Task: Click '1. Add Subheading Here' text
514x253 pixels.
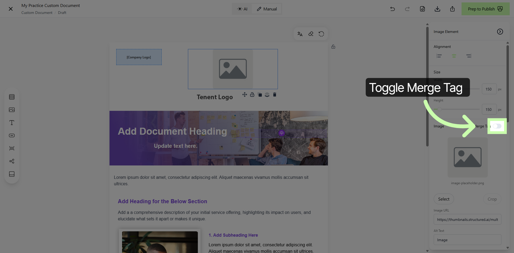Action: pos(233,235)
